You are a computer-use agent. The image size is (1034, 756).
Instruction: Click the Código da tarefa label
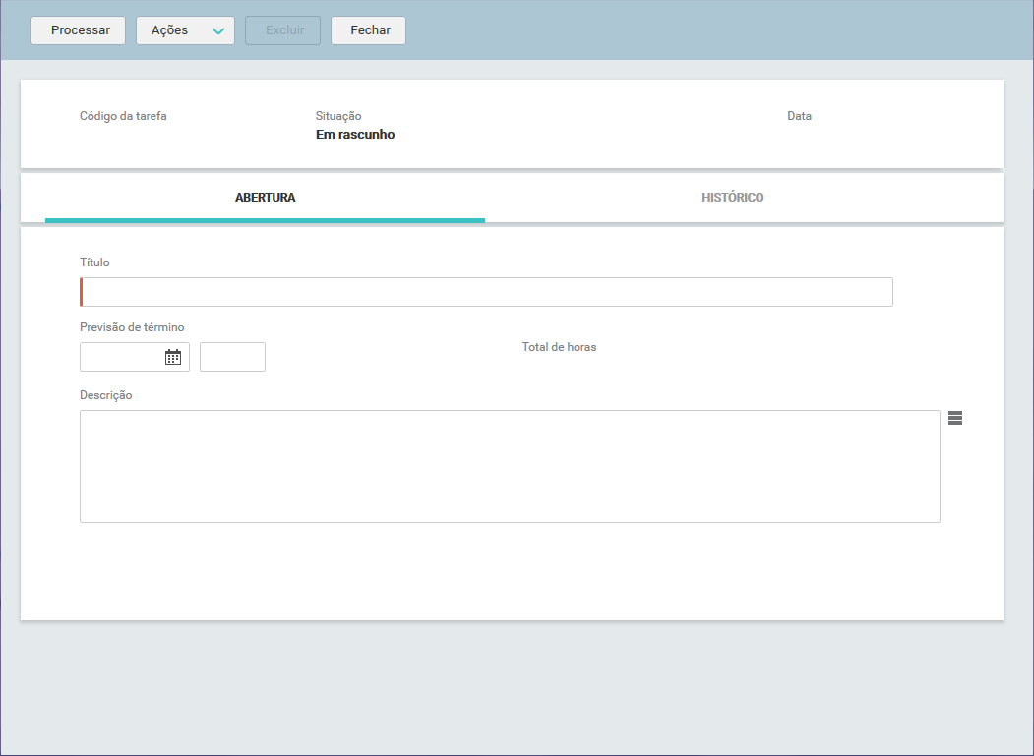(x=123, y=116)
